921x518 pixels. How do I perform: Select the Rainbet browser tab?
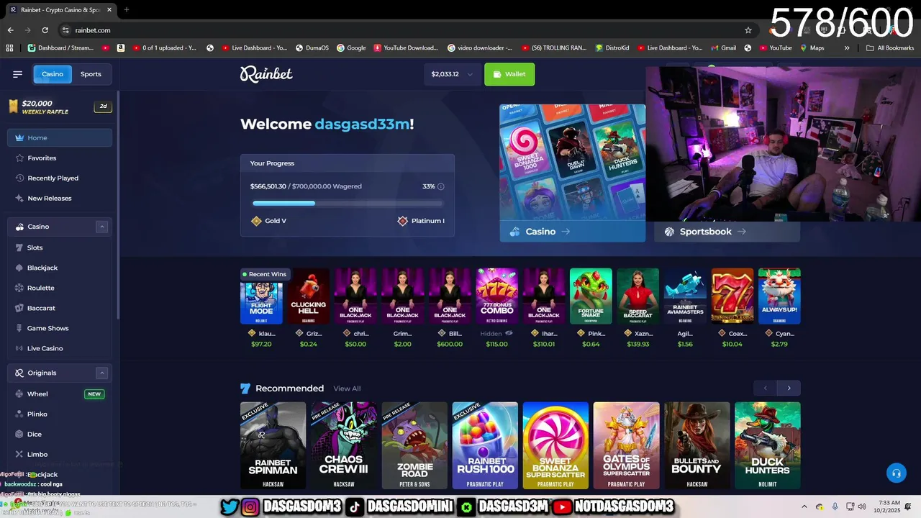tap(61, 10)
